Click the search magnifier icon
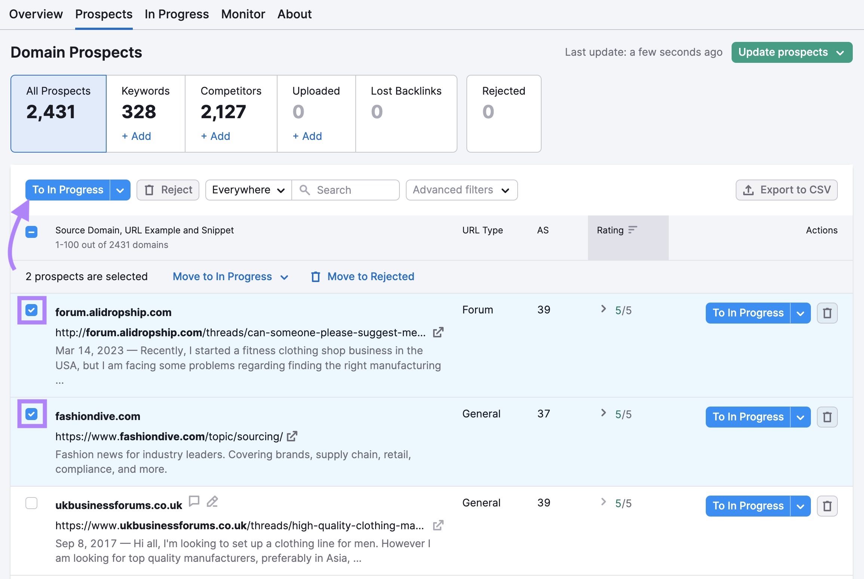This screenshot has width=864, height=579. click(304, 190)
